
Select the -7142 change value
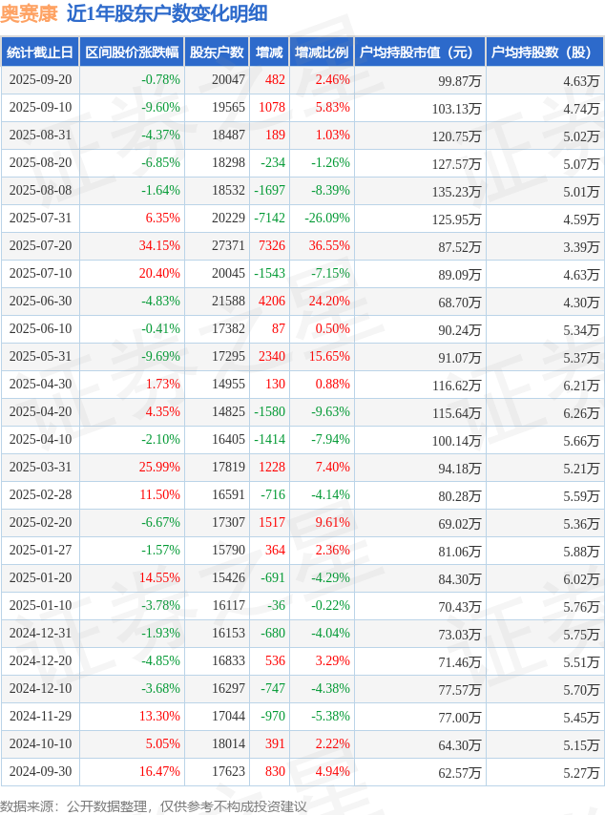tap(269, 219)
